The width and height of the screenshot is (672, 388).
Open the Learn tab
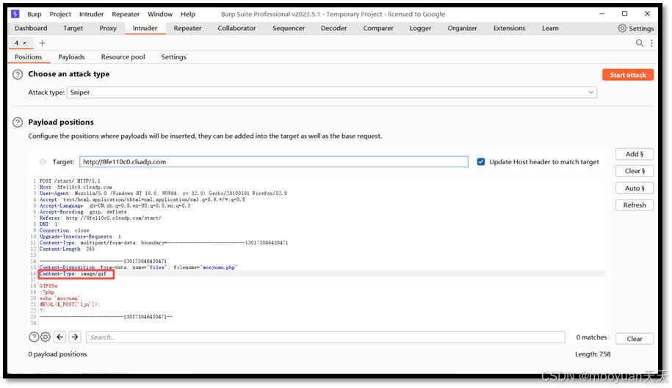(550, 28)
